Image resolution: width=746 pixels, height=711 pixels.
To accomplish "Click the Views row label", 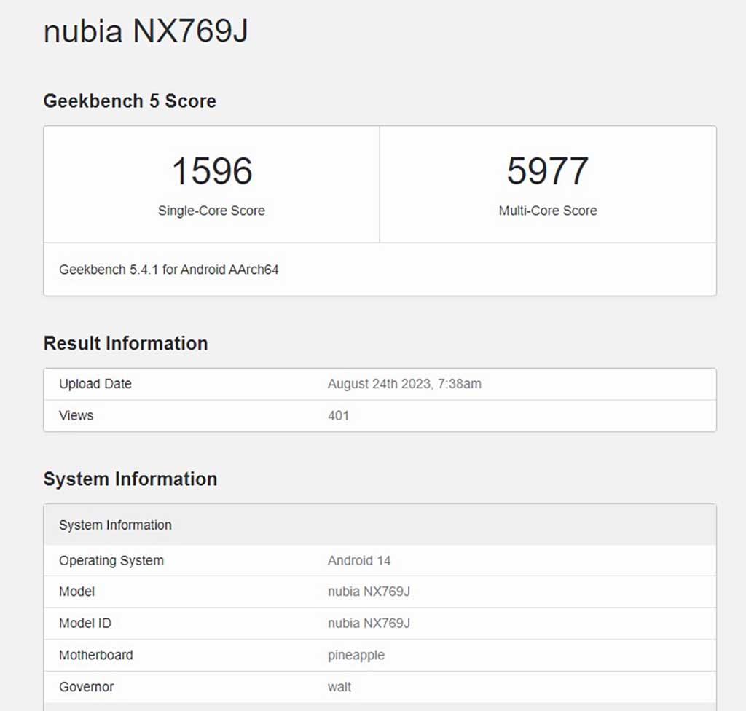I will (76, 415).
